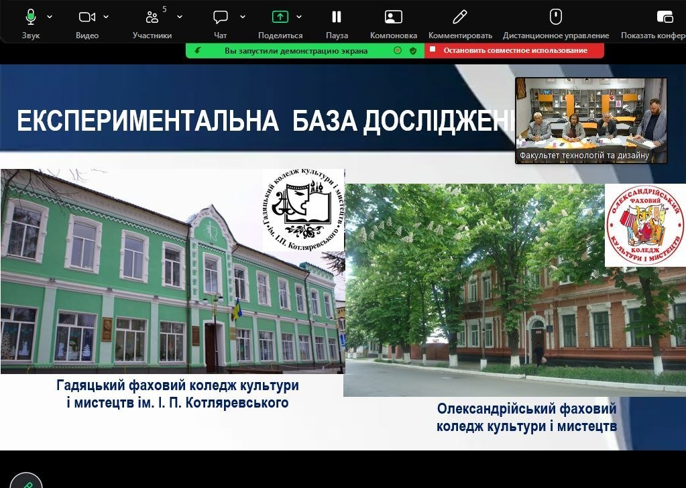Expand the share options arrow beside Поделиться
The width and height of the screenshot is (686, 488).
click(x=299, y=17)
